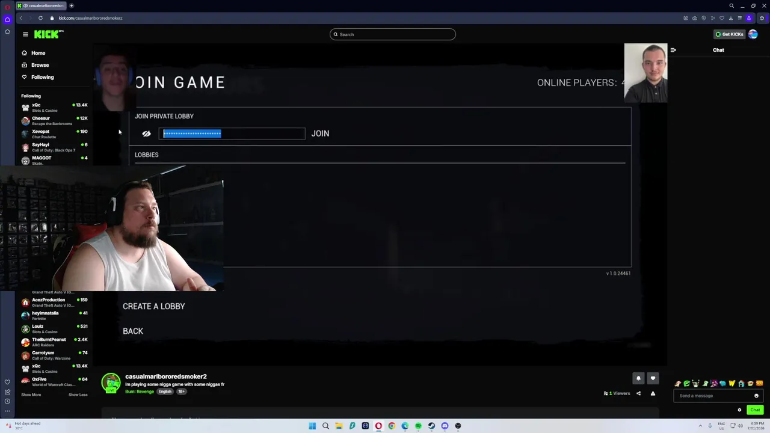Click Show Less in the following list
770x433 pixels.
pyautogui.click(x=78, y=395)
